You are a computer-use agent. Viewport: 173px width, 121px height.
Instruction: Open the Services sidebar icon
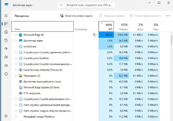click(6, 74)
